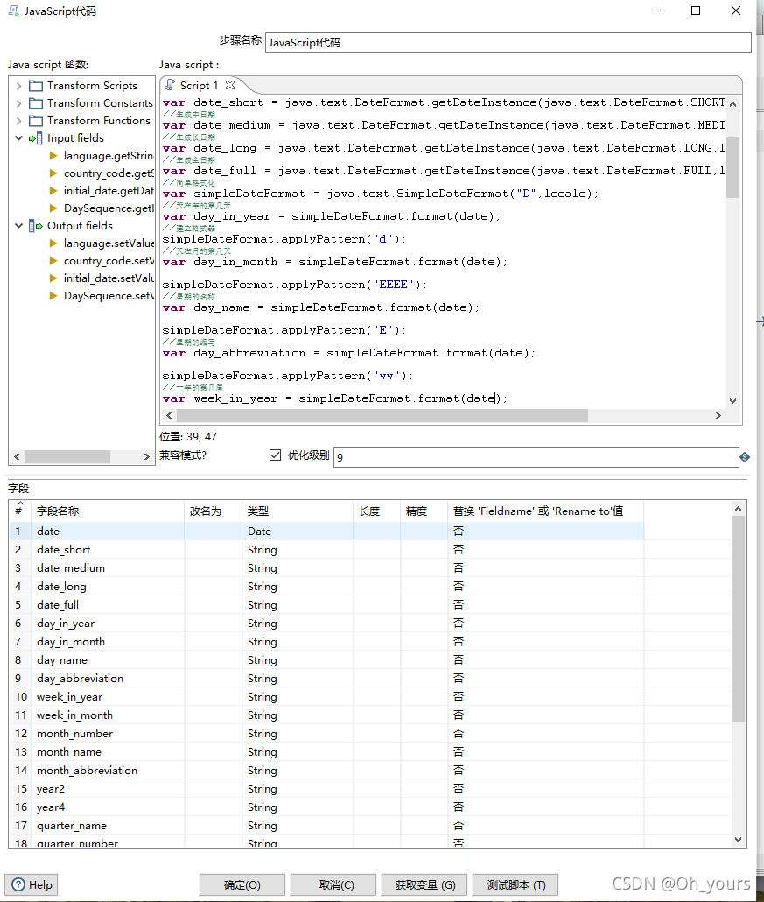Select the date field row
Image resolution: width=764 pixels, height=902 pixels.
[326, 532]
